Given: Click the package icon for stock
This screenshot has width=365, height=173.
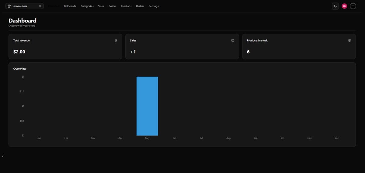Looking at the screenshot, I should (349, 40).
